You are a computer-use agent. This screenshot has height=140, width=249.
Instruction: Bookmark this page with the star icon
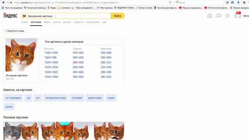point(227,3)
